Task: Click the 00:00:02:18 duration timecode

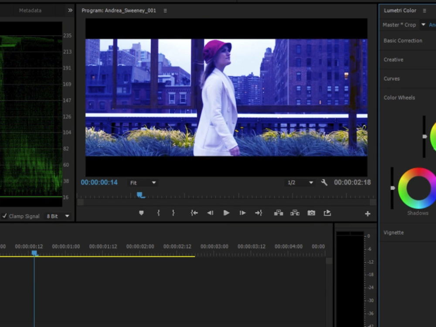Action: 352,182
